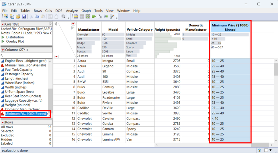Run the Overlay Plot script triangle

pyautogui.click(x=3, y=42)
